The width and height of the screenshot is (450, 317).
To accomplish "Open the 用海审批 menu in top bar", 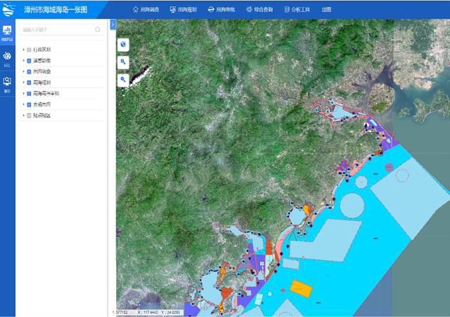I will pos(222,10).
